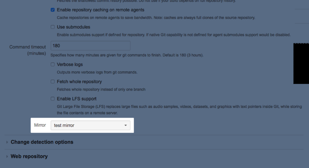The width and height of the screenshot is (309, 168).
Task: Check the Verbose logs checkbox
Action: pyautogui.click(x=52, y=64)
